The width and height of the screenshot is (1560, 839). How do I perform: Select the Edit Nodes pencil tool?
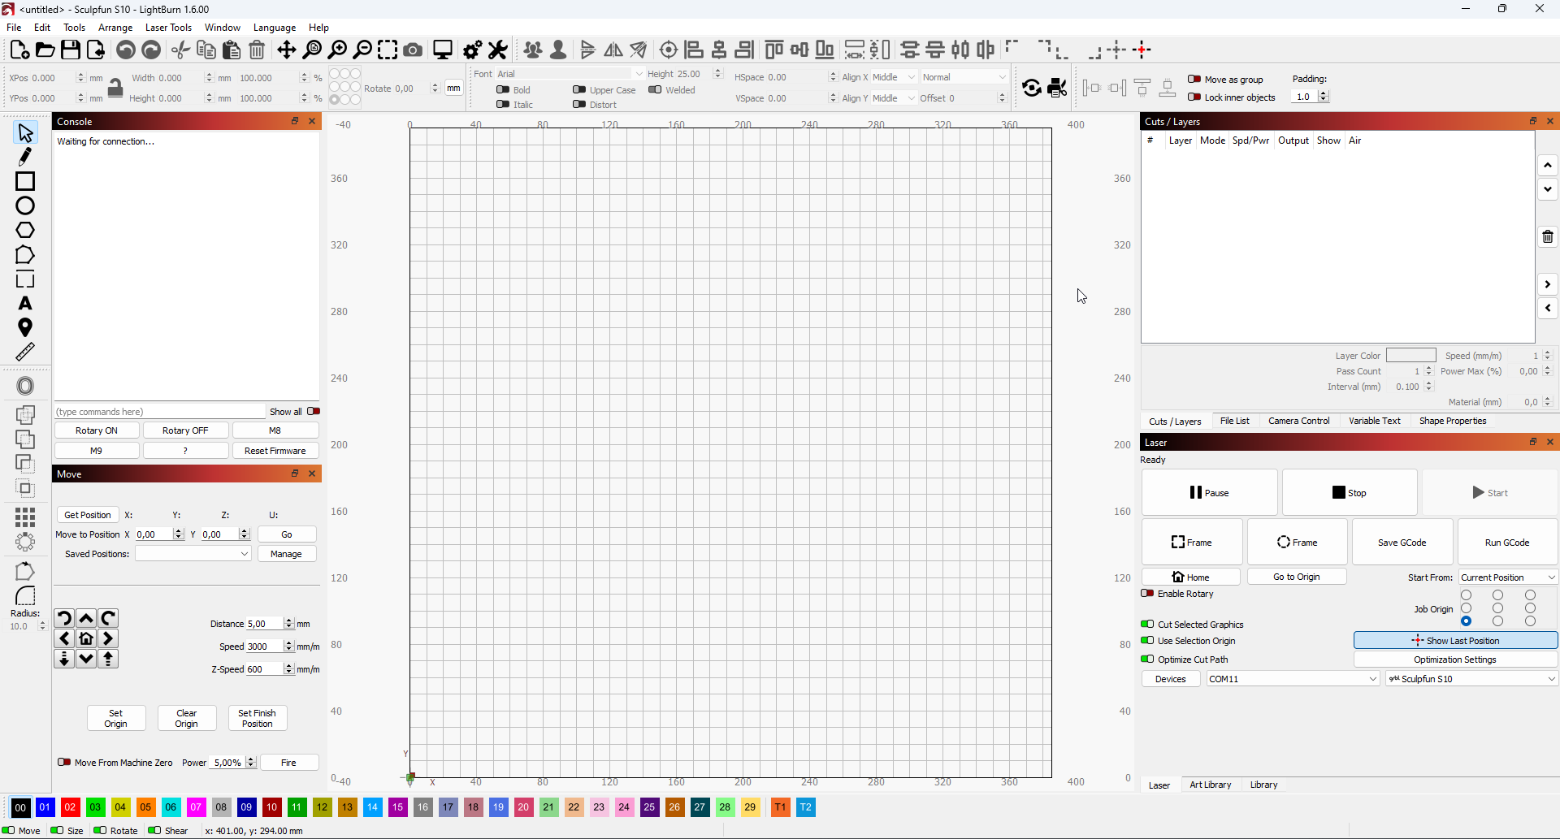[x=25, y=157]
